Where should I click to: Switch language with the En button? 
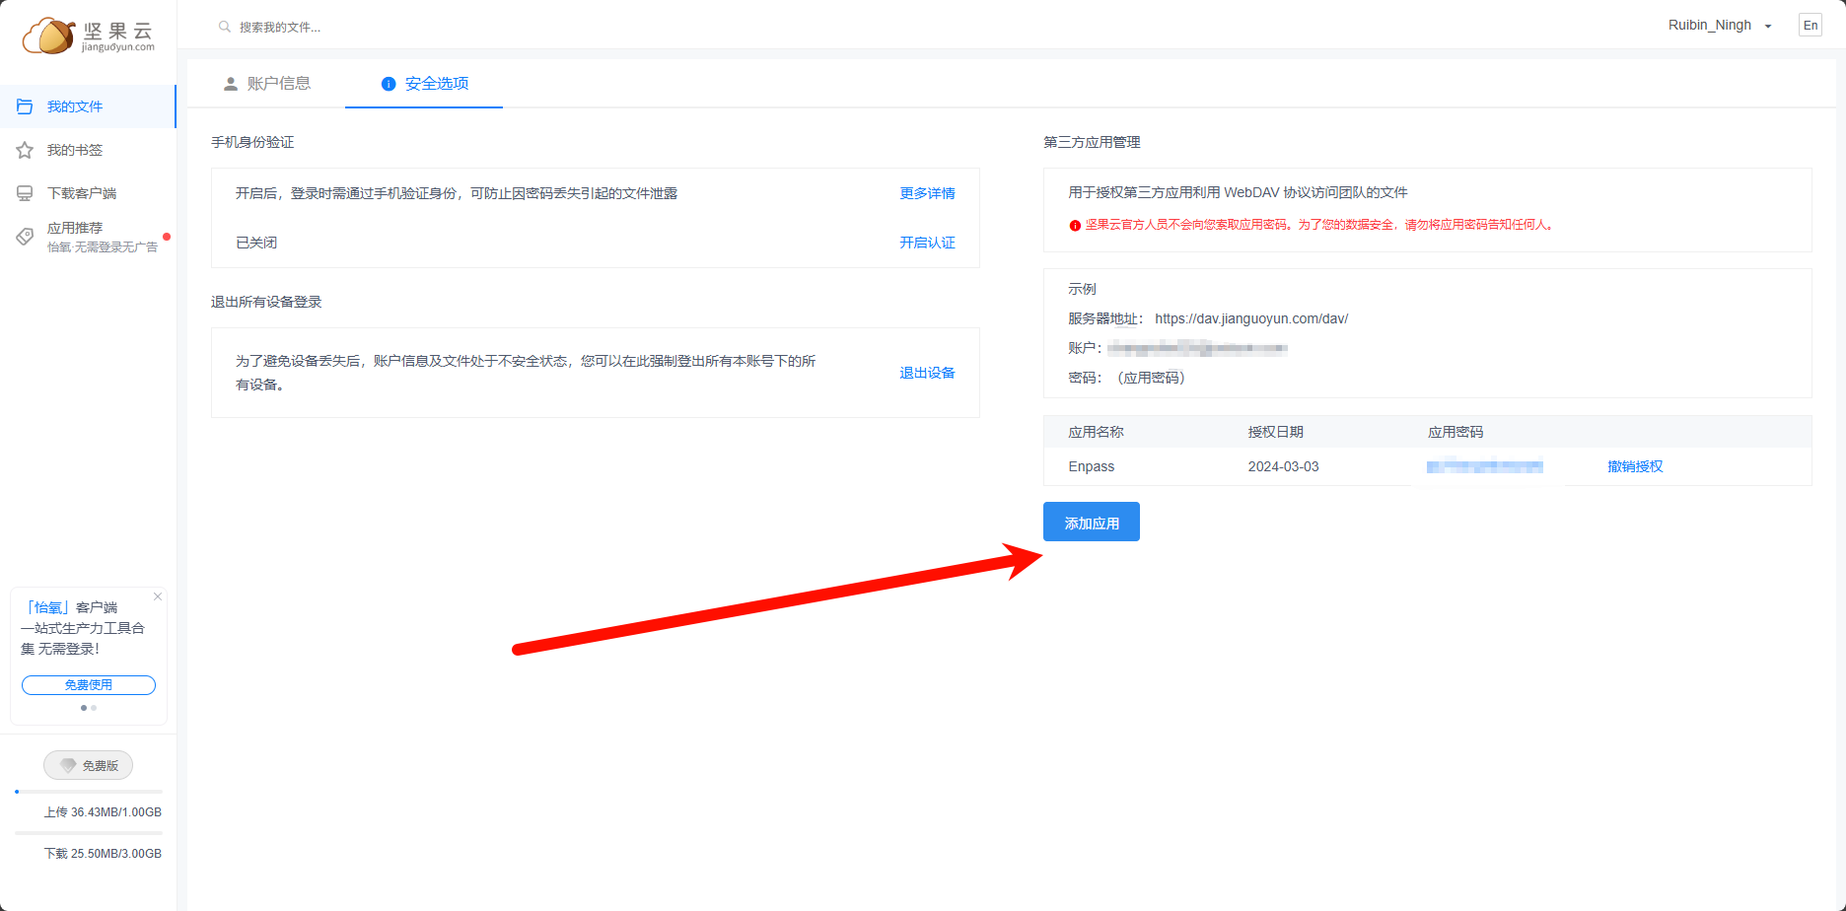click(x=1810, y=26)
